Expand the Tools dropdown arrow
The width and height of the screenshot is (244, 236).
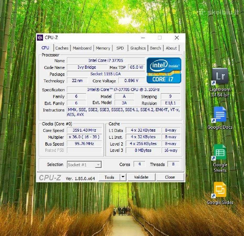123,177
